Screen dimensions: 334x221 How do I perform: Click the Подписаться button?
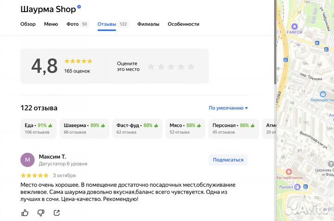tap(228, 160)
